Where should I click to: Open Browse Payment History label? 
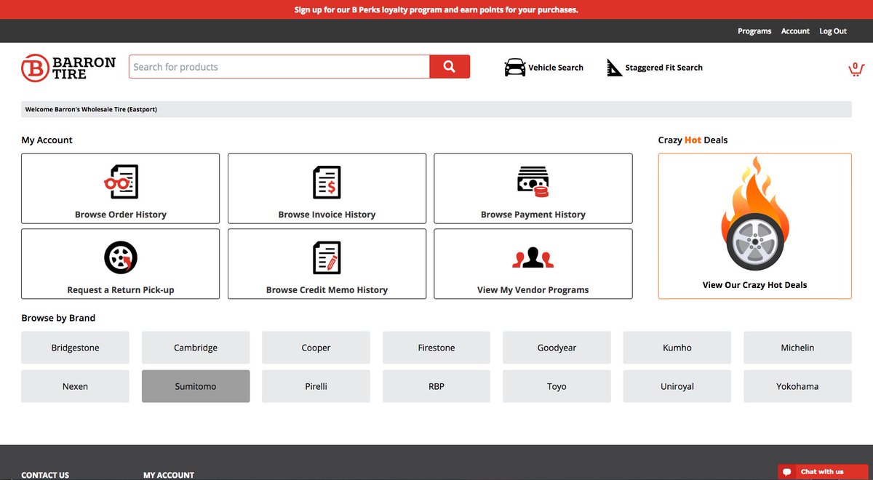pyautogui.click(x=533, y=215)
